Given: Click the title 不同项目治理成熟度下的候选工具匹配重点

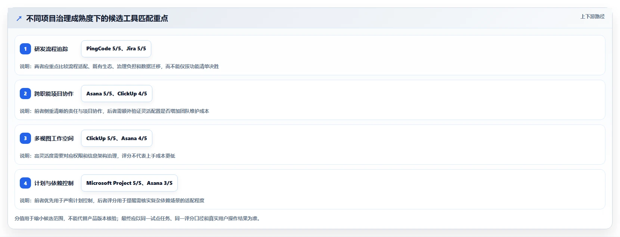Looking at the screenshot, I should (97, 18).
